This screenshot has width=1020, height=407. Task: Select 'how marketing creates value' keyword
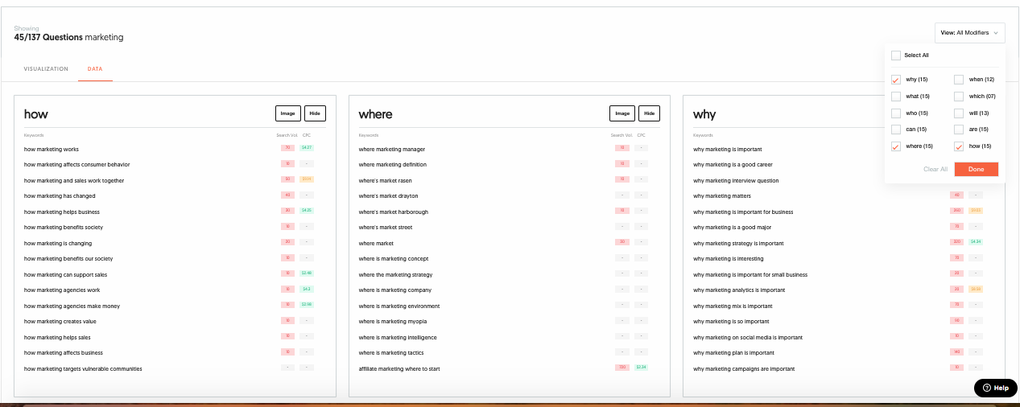(60, 322)
